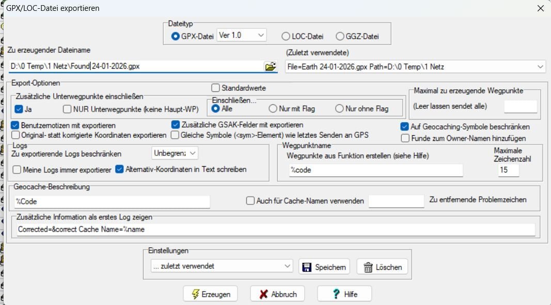Click the Abbruch cancel button
The height and width of the screenshot is (305, 551).
(277, 294)
